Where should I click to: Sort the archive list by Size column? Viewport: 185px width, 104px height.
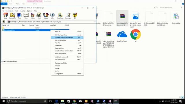23,25
